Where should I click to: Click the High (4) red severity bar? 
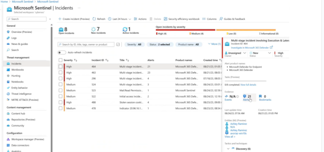point(185,30)
